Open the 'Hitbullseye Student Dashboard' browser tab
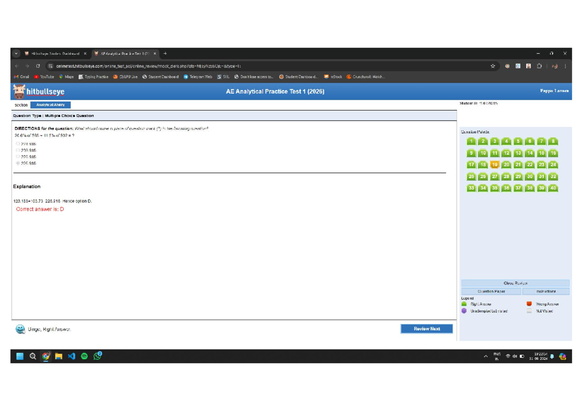582x411 pixels. pos(57,53)
